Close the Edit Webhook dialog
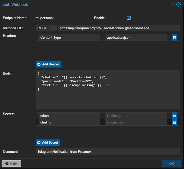184x169 pixels. 178,4
